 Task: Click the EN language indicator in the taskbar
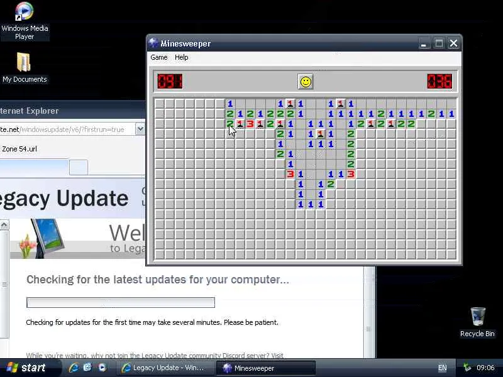pyautogui.click(x=443, y=368)
